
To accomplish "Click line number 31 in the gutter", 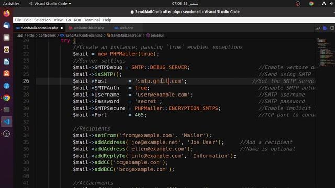I will pyautogui.click(x=26, y=115).
